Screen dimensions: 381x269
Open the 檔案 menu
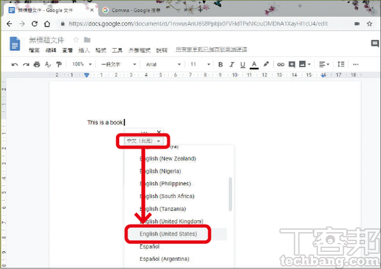[34, 50]
